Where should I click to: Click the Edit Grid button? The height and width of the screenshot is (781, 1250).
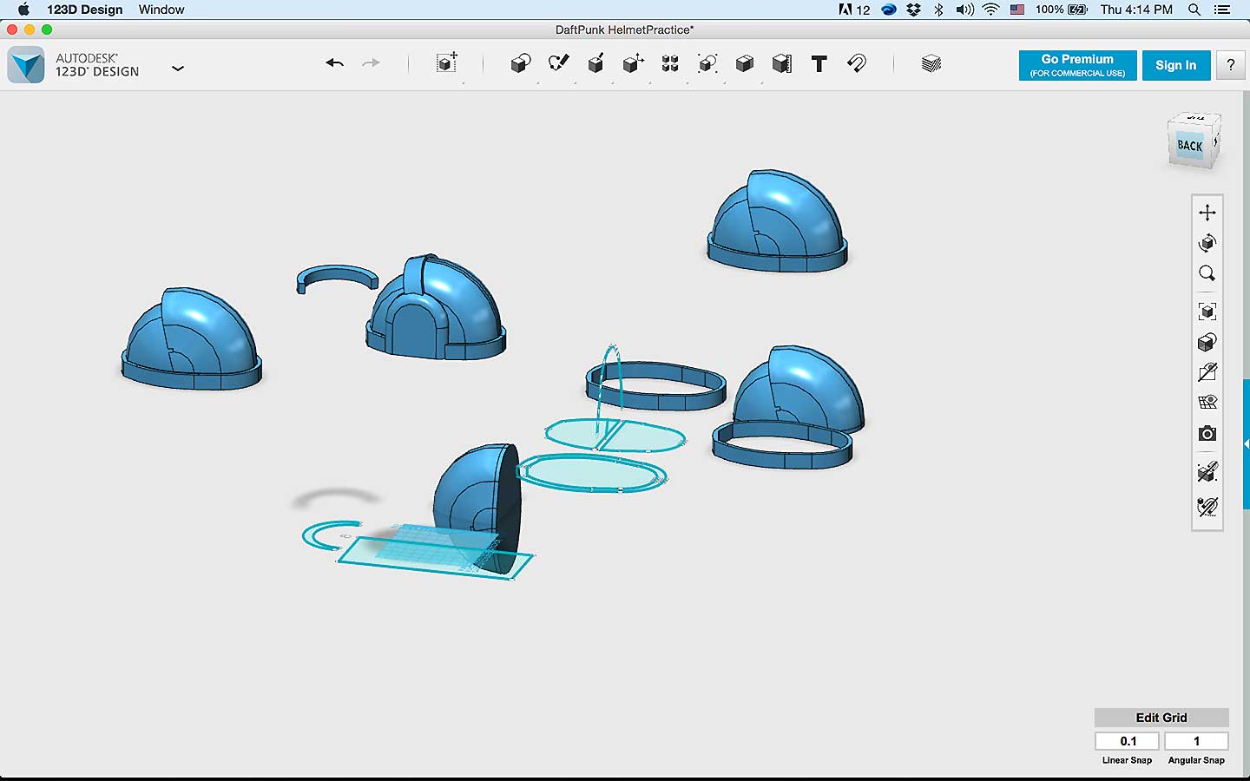[1161, 718]
